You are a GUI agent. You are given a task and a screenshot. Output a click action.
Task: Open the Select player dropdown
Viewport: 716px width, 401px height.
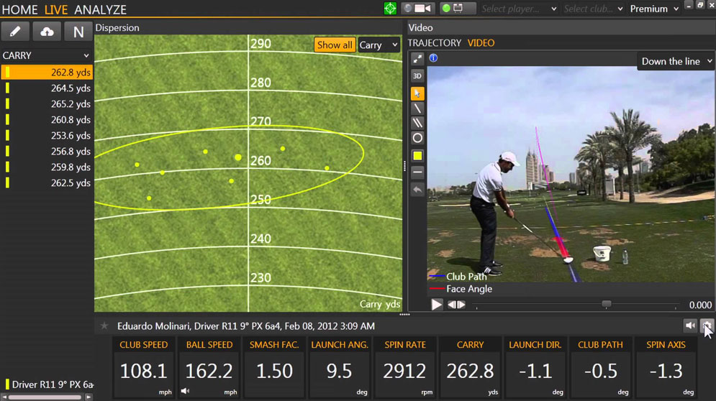(518, 9)
